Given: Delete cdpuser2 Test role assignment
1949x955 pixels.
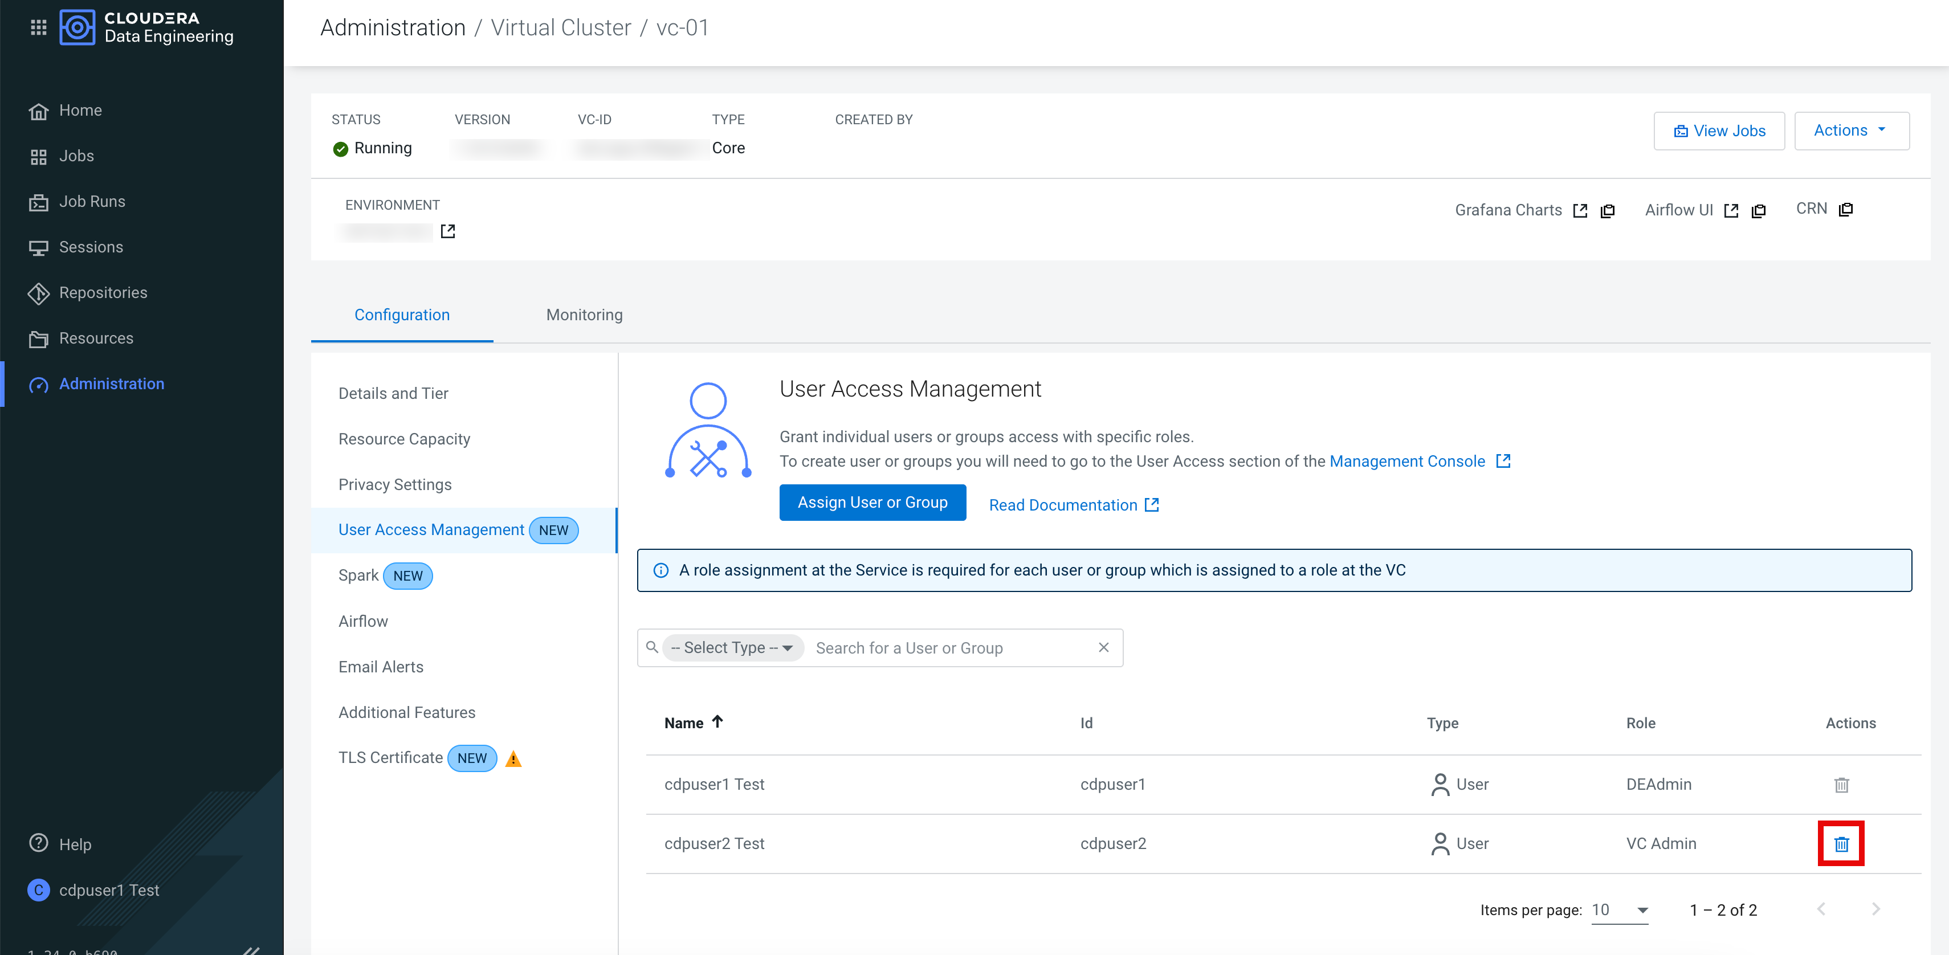Looking at the screenshot, I should click(x=1841, y=844).
